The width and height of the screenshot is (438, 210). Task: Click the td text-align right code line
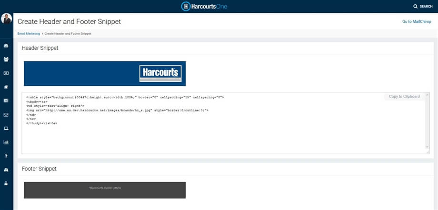pyautogui.click(x=55, y=106)
